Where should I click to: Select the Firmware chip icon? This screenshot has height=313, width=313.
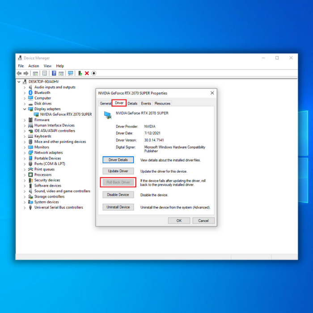pos(30,120)
